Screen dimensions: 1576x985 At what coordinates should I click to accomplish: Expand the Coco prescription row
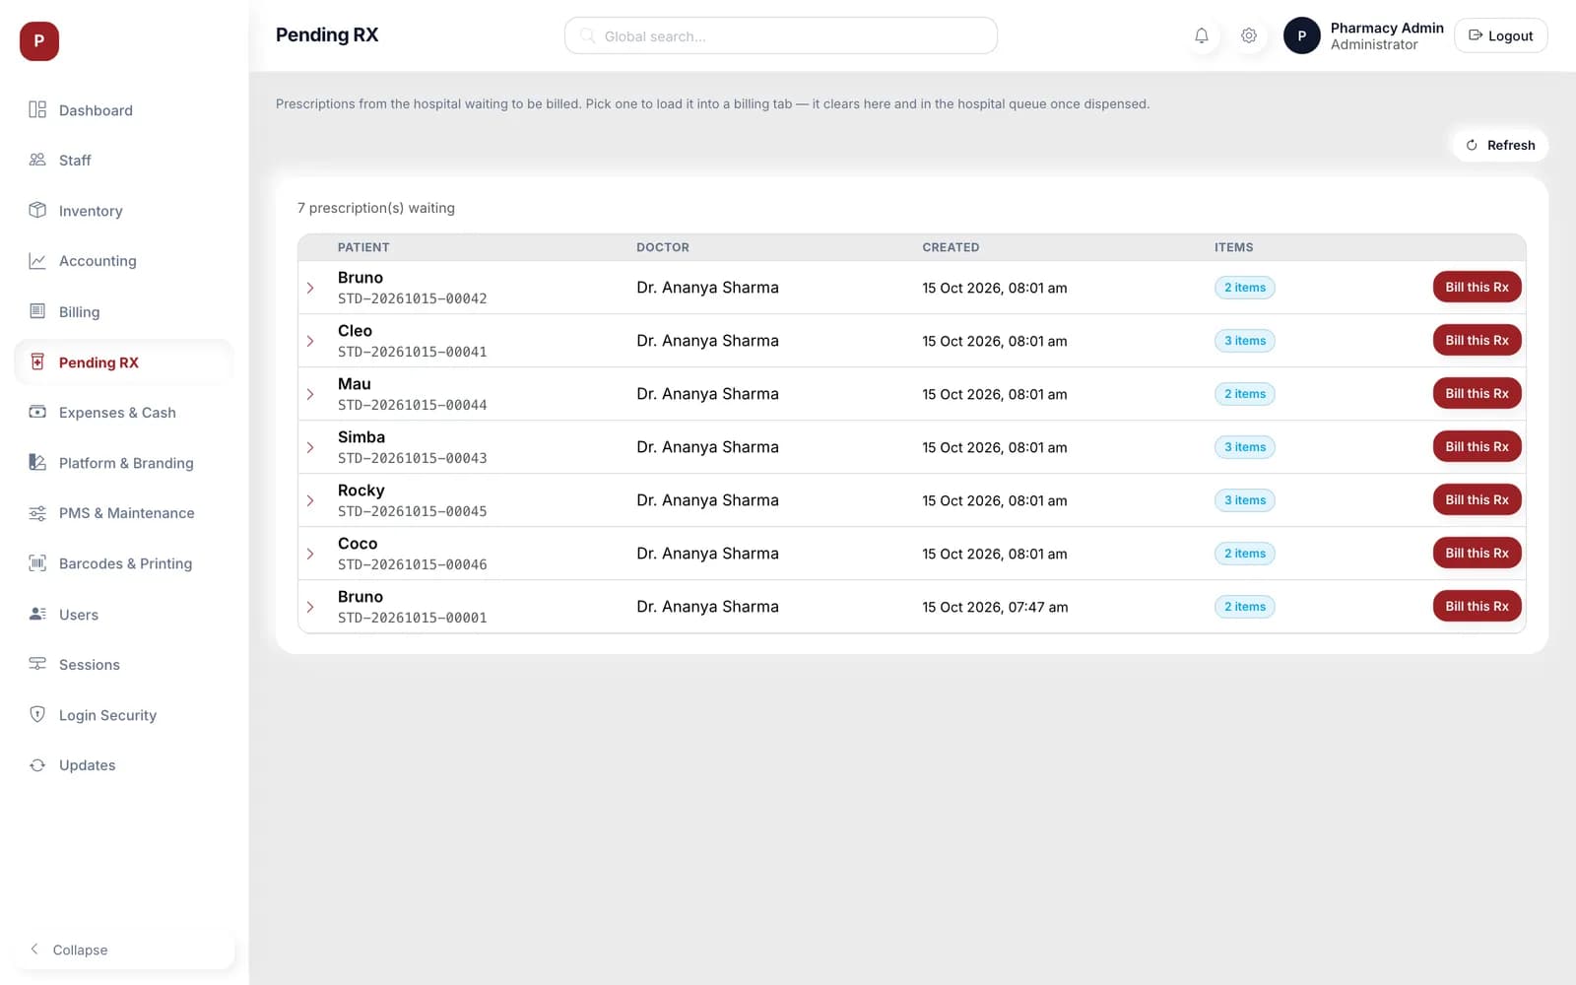[310, 554]
